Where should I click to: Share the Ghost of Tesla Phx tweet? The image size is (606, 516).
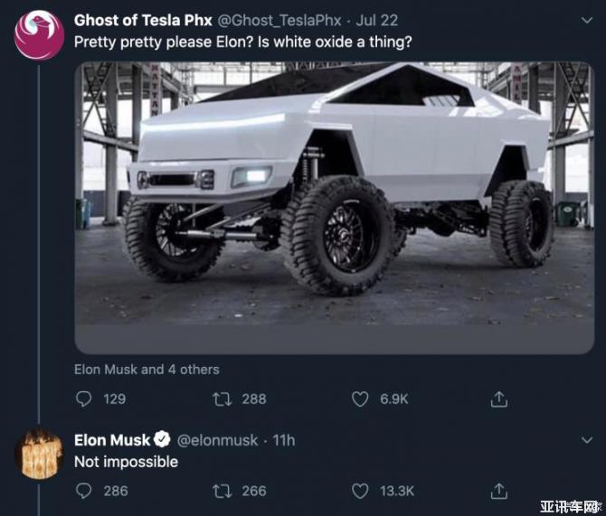497,399
